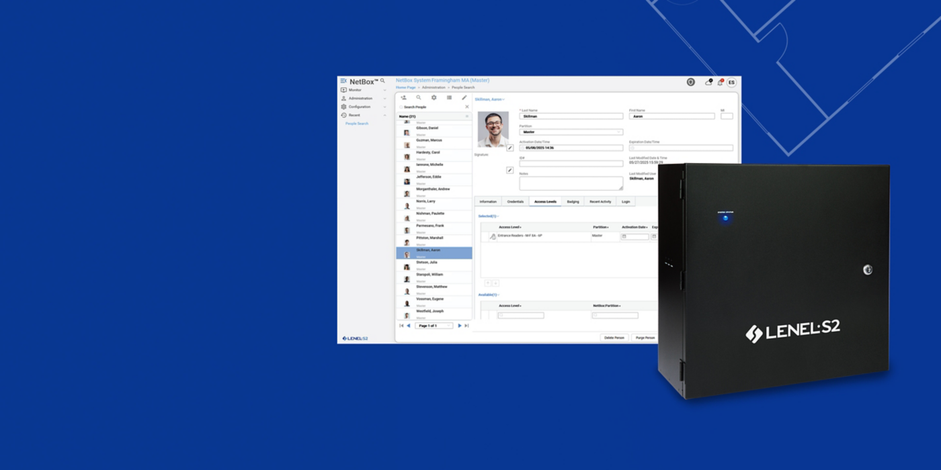This screenshot has height=470, width=941.
Task: Click the search magnifier in people toolbar
Action: (419, 98)
